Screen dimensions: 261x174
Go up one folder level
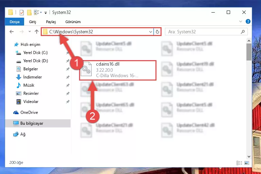click(37, 32)
